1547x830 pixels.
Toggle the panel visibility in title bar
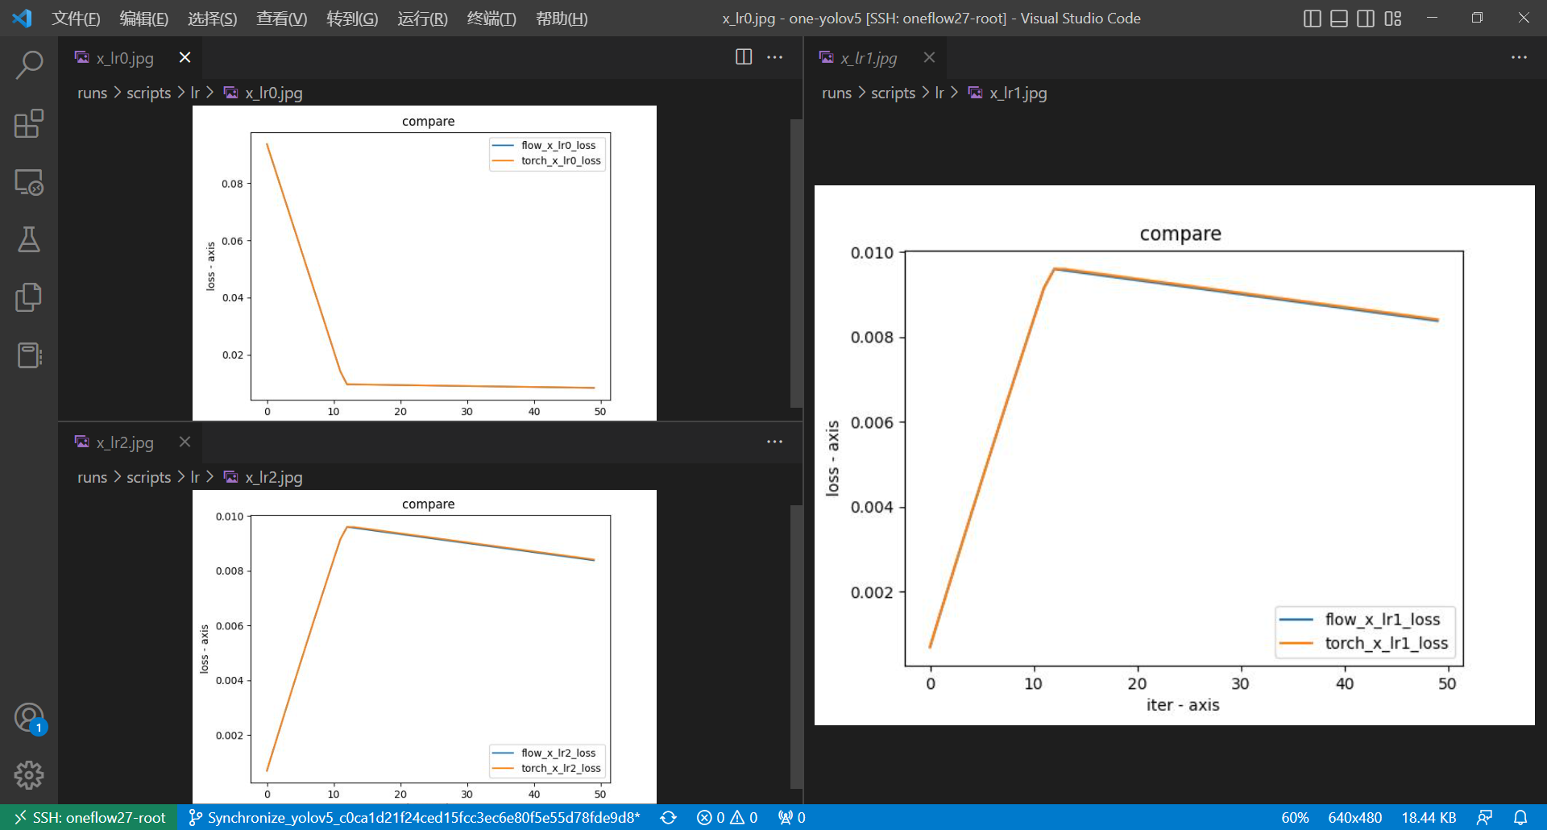point(1338,18)
